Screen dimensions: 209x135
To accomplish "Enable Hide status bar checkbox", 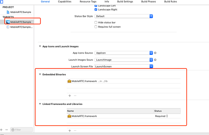I will pyautogui.click(x=96, y=22).
